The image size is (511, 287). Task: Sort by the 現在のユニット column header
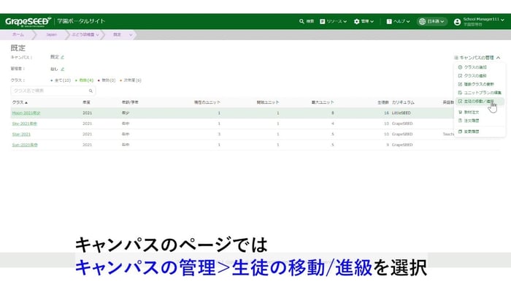pos(207,102)
